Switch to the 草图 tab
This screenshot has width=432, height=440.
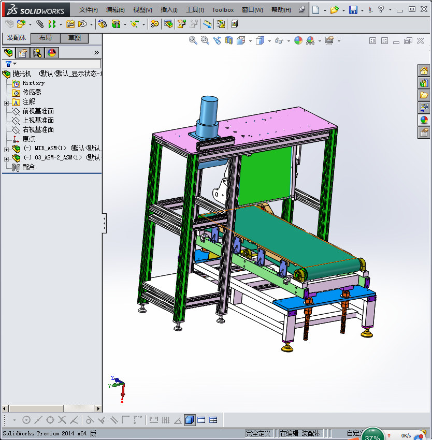click(75, 38)
